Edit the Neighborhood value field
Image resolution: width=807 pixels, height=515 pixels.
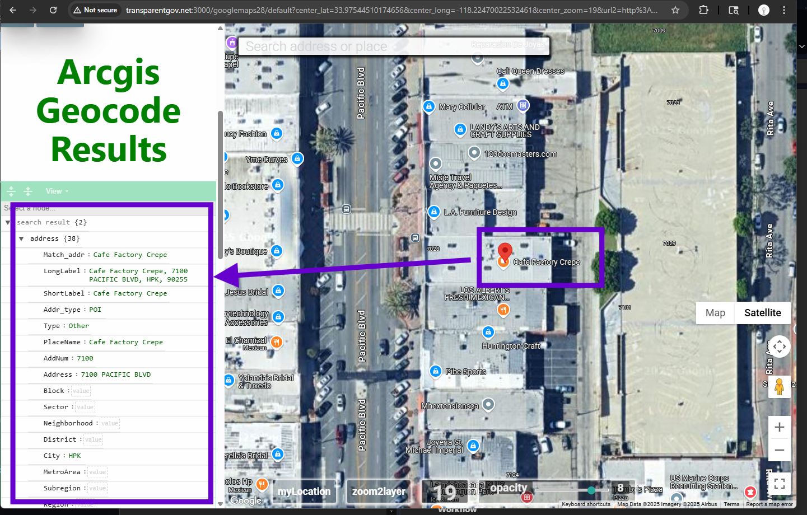tap(110, 423)
